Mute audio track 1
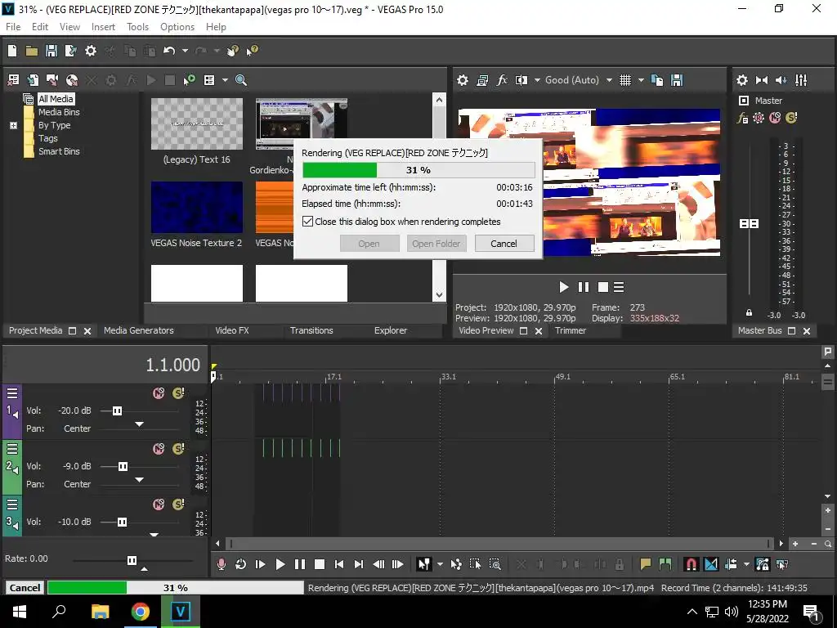Viewport: 837px width, 628px height. pos(159,393)
